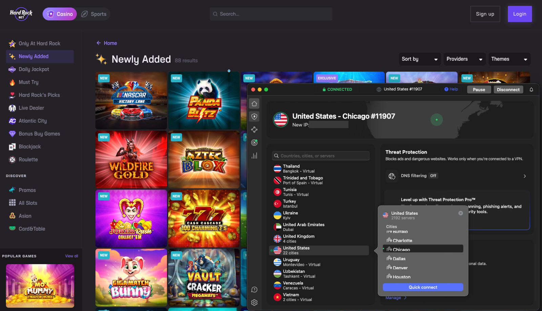This screenshot has height=311, width=542.
Task: Choose Chicago in cities popup
Action: tap(423, 249)
